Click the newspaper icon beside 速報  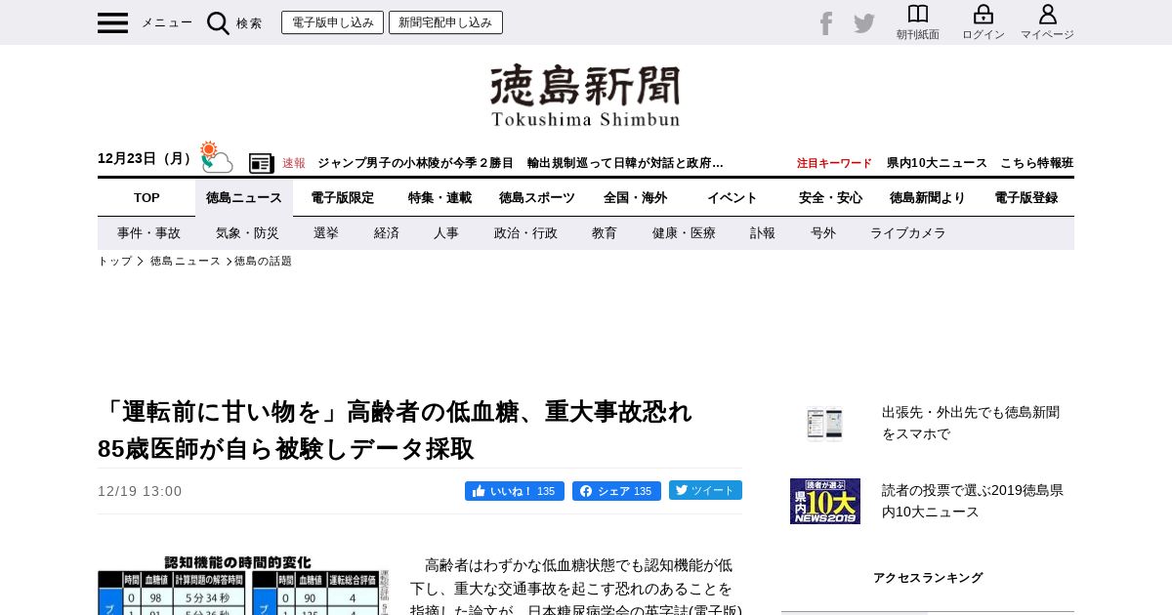click(261, 163)
